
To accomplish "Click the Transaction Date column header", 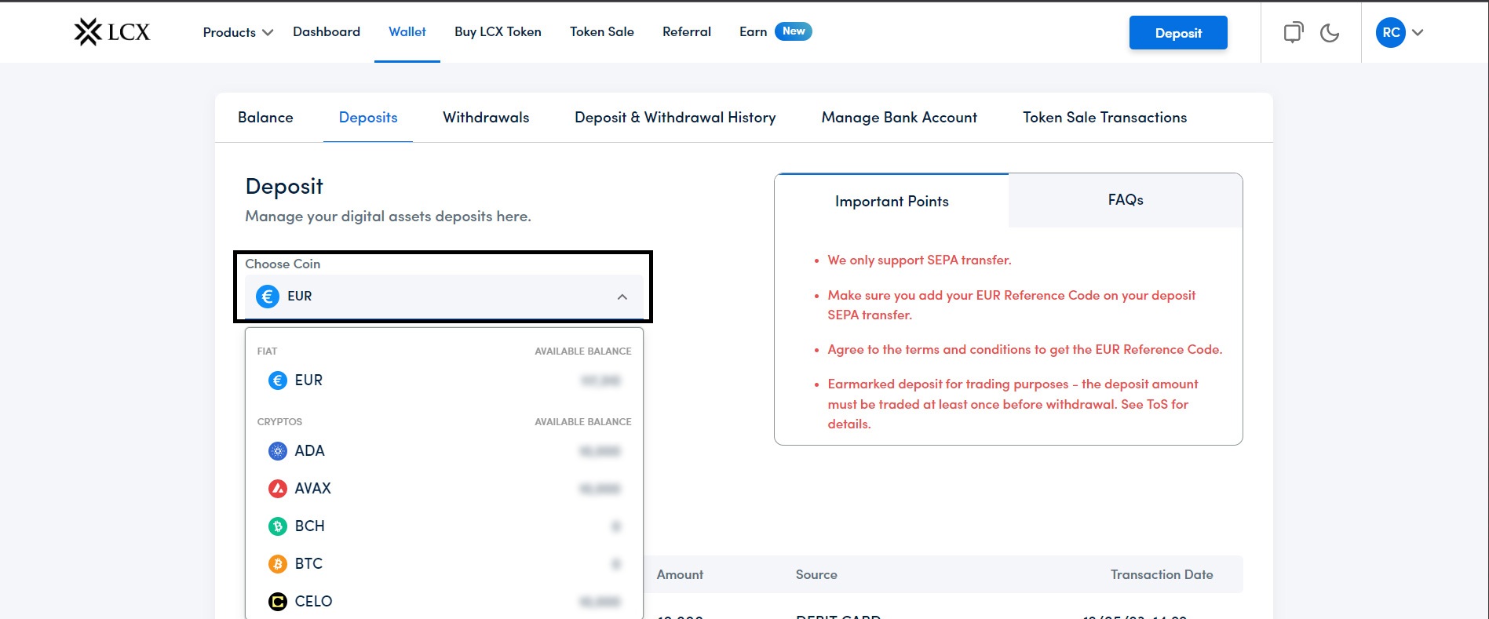I will [1162, 575].
